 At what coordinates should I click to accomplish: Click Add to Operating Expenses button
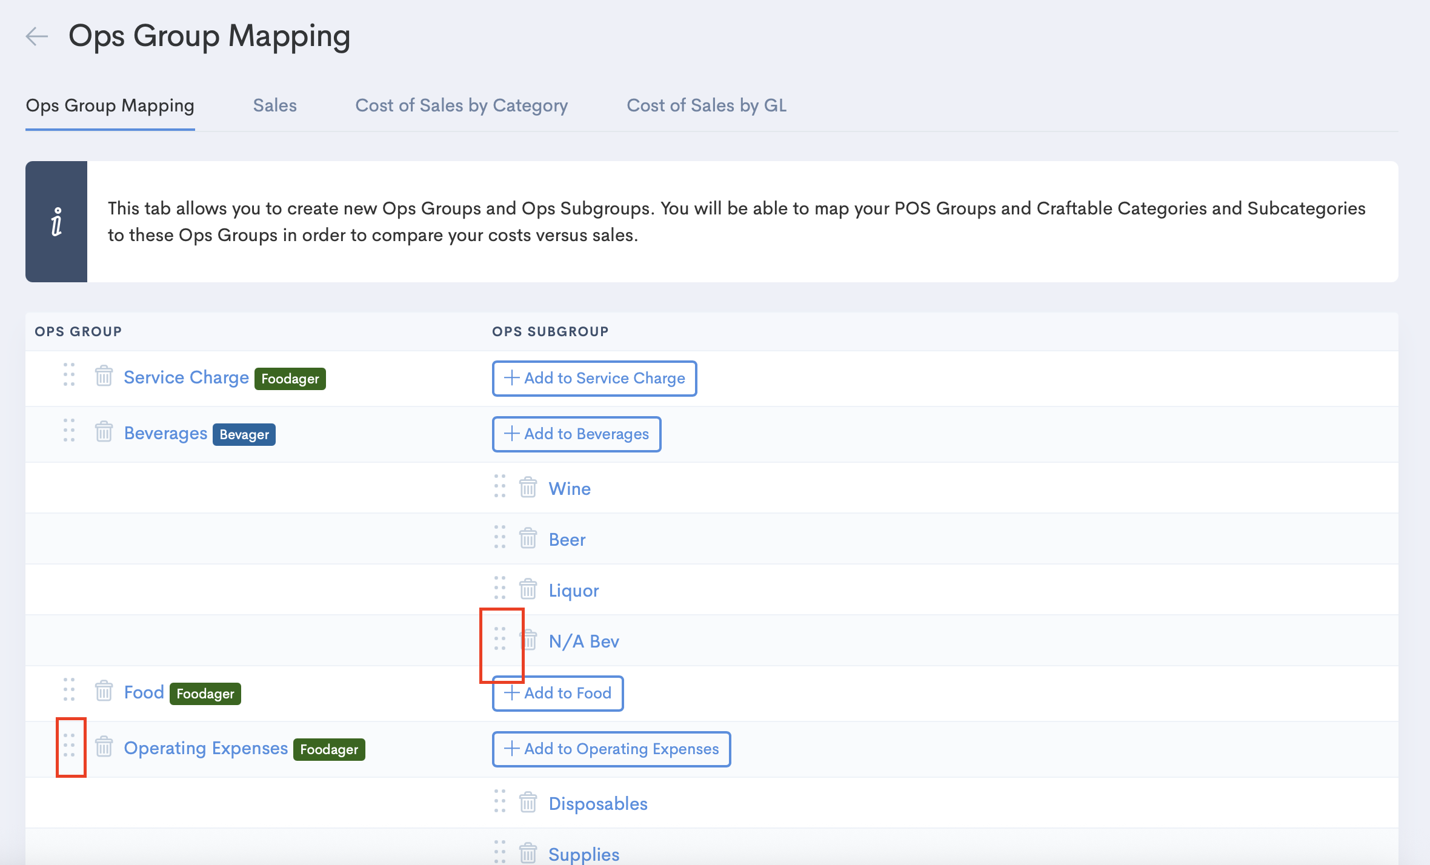point(611,749)
